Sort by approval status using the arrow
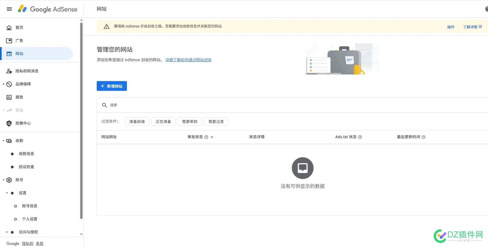Screen dimensions: 488x247 pos(212,137)
